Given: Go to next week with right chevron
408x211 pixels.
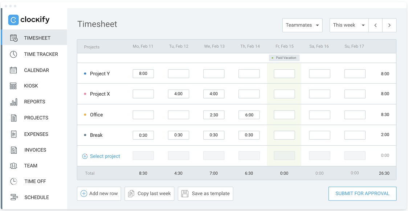Looking at the screenshot, I should 389,25.
